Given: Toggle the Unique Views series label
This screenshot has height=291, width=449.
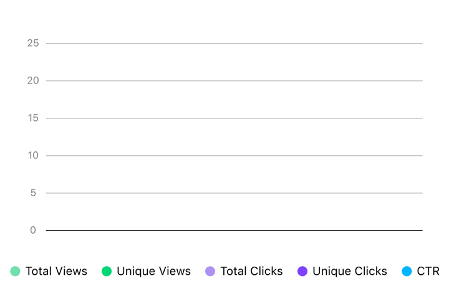Looking at the screenshot, I should (153, 271).
